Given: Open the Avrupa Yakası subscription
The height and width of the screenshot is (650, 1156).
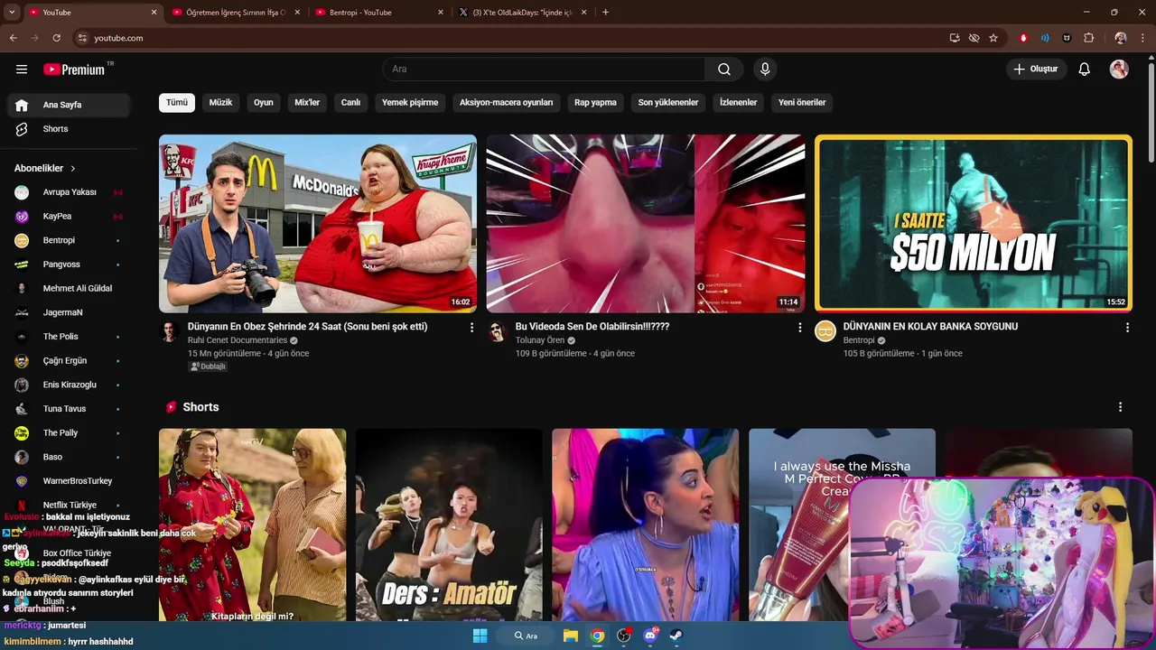Looking at the screenshot, I should tap(69, 192).
